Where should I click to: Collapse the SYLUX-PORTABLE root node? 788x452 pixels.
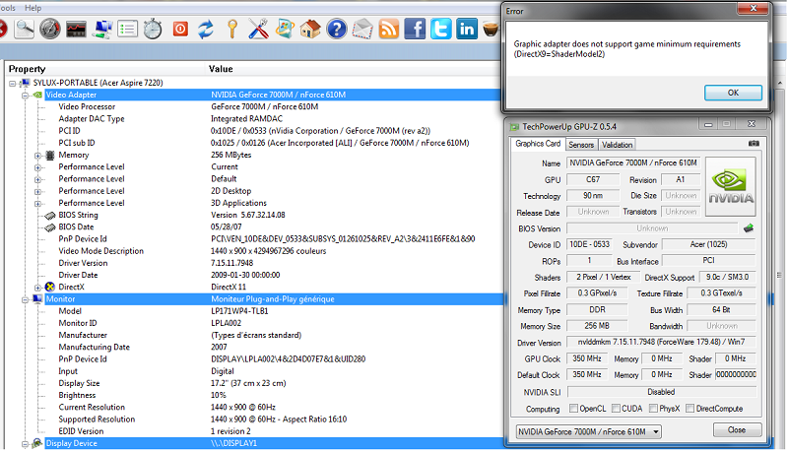[x=12, y=84]
